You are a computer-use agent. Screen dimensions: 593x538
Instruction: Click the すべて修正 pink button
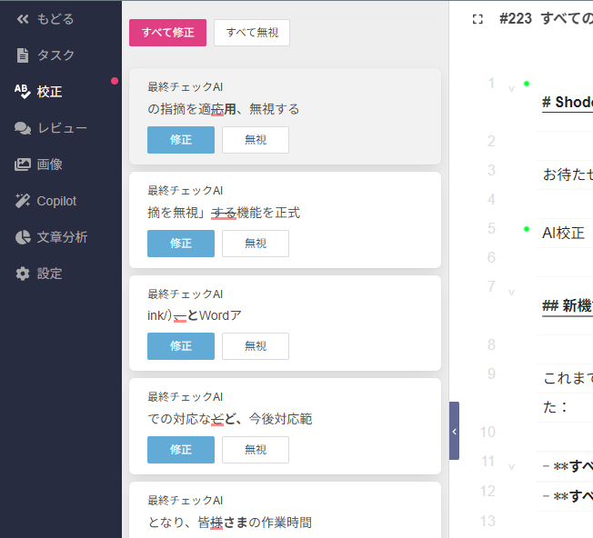[167, 33]
